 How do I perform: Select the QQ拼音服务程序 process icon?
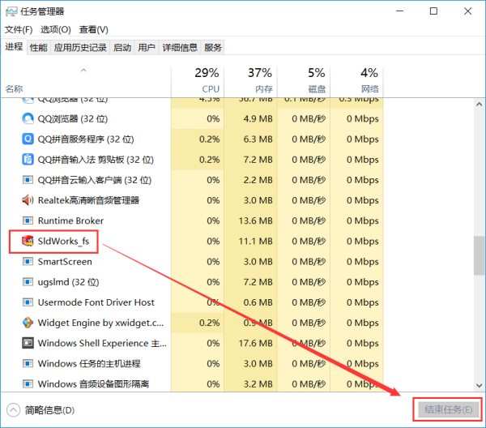click(x=28, y=139)
